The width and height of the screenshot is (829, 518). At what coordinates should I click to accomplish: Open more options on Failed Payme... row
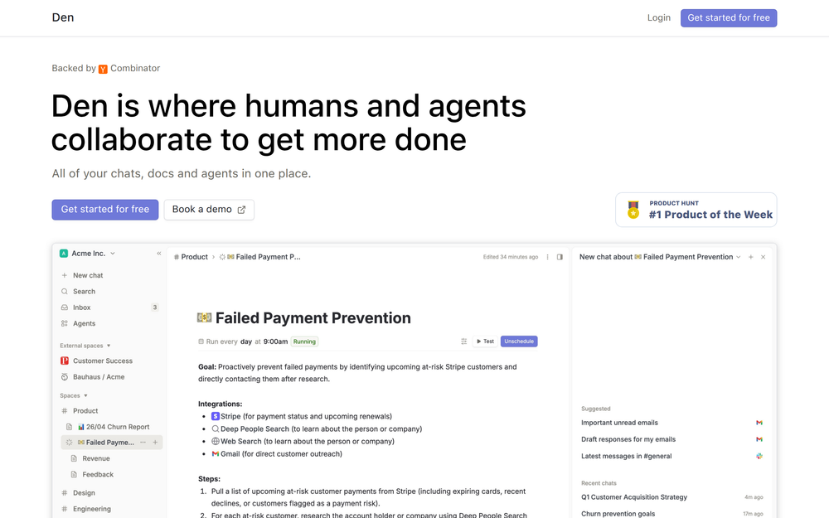(143, 443)
